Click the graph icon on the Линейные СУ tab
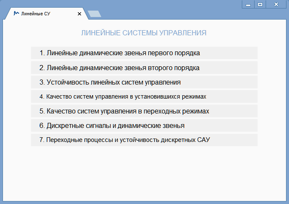The width and height of the screenshot is (289, 204). click(16, 13)
